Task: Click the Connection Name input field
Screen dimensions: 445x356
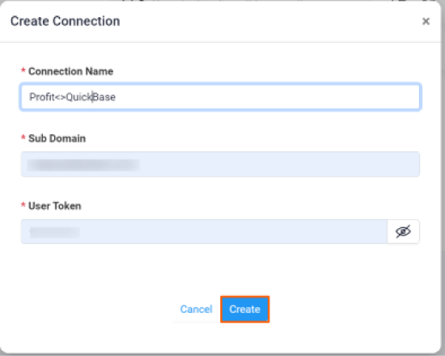Action: (220, 97)
